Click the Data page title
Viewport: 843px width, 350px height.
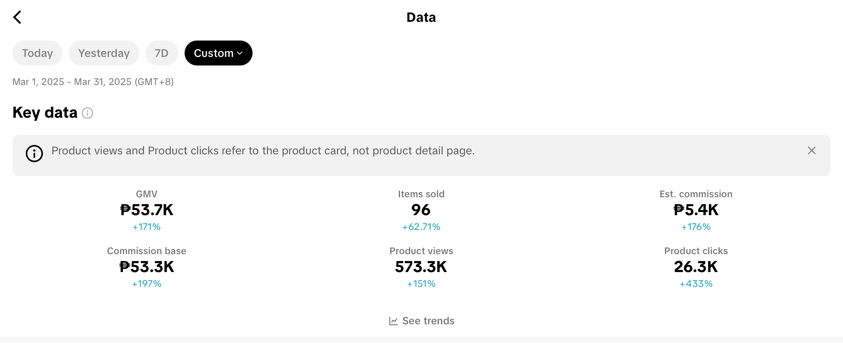tap(421, 17)
